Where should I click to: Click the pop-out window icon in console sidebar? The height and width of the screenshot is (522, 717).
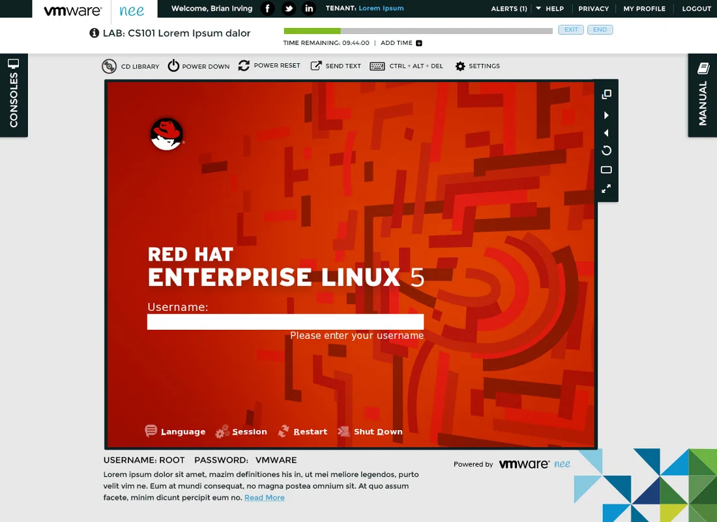pyautogui.click(x=606, y=94)
